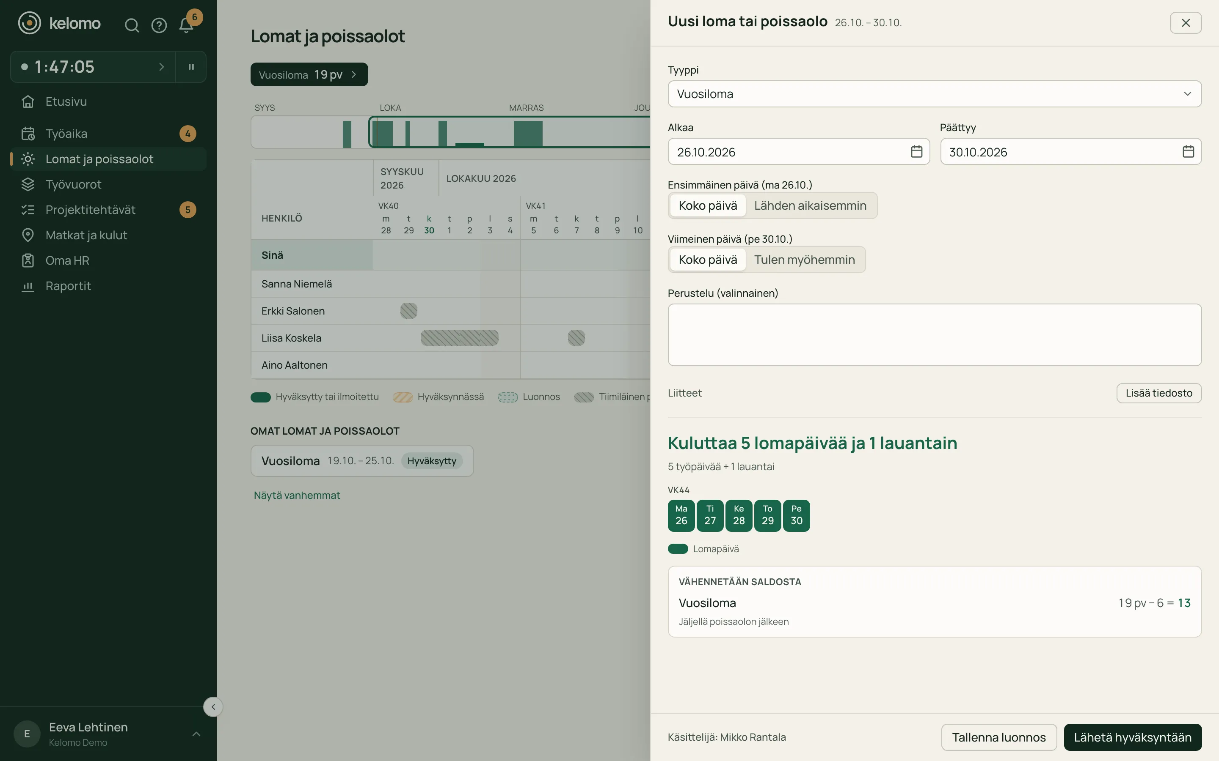The width and height of the screenshot is (1219, 761).
Task: Collapse the sidebar with round arrow button
Action: click(x=213, y=706)
